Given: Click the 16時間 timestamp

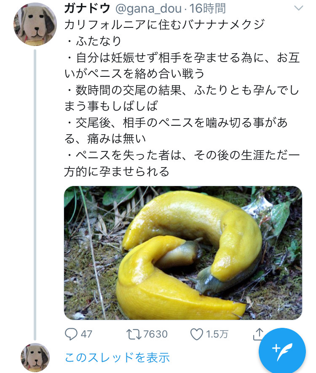Looking at the screenshot, I should 208,8.
